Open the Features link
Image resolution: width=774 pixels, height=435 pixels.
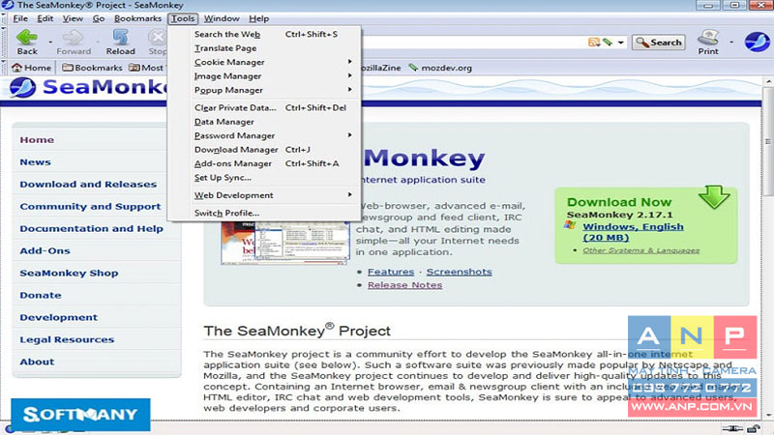[391, 272]
